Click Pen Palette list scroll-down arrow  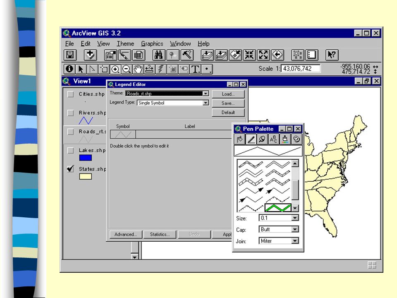click(295, 208)
